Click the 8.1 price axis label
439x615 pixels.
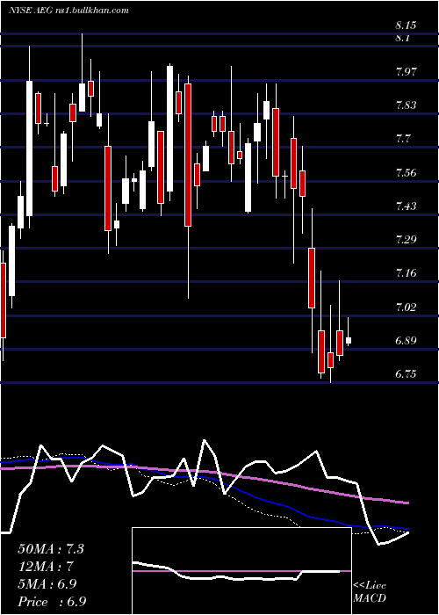[403, 38]
